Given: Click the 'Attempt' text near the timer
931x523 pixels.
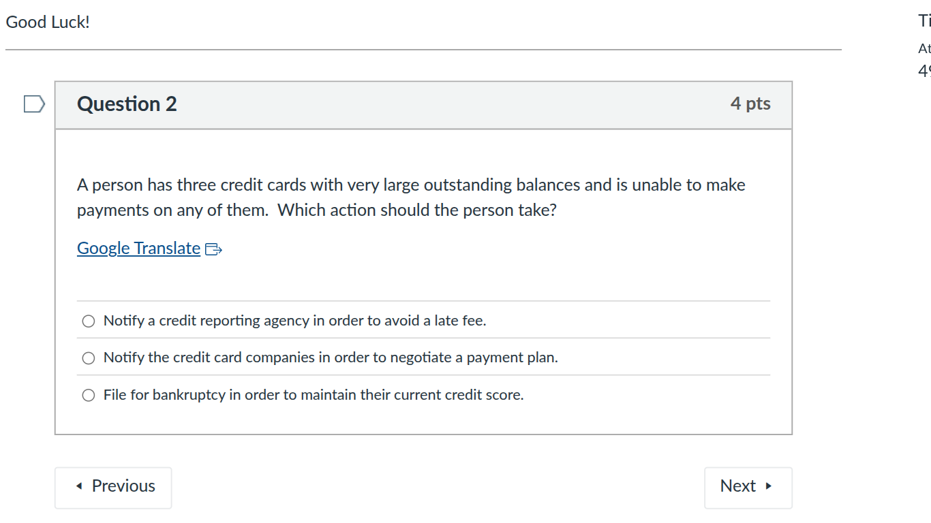Looking at the screenshot, I should point(924,48).
